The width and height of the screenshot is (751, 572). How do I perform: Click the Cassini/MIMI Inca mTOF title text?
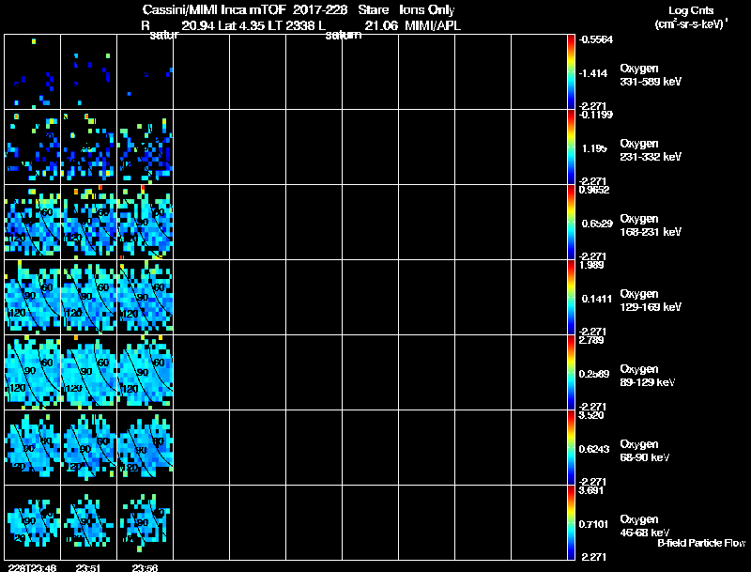(214, 9)
